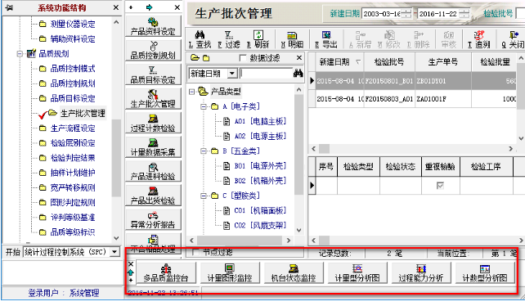Collapse the C [塑胶类] tree node

point(204,196)
